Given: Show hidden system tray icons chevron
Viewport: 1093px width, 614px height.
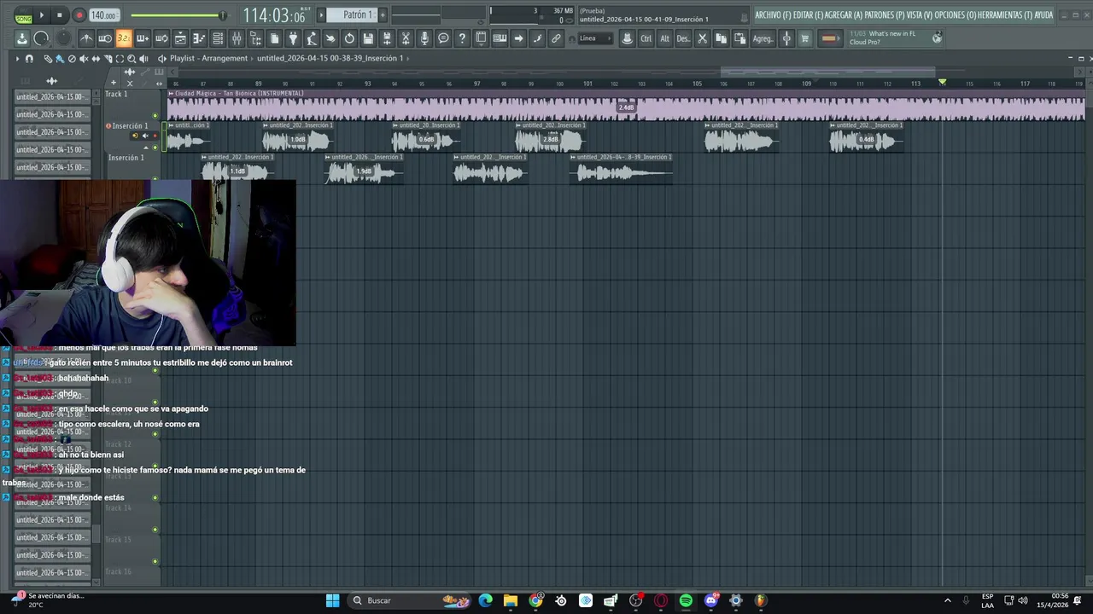Looking at the screenshot, I should (947, 600).
